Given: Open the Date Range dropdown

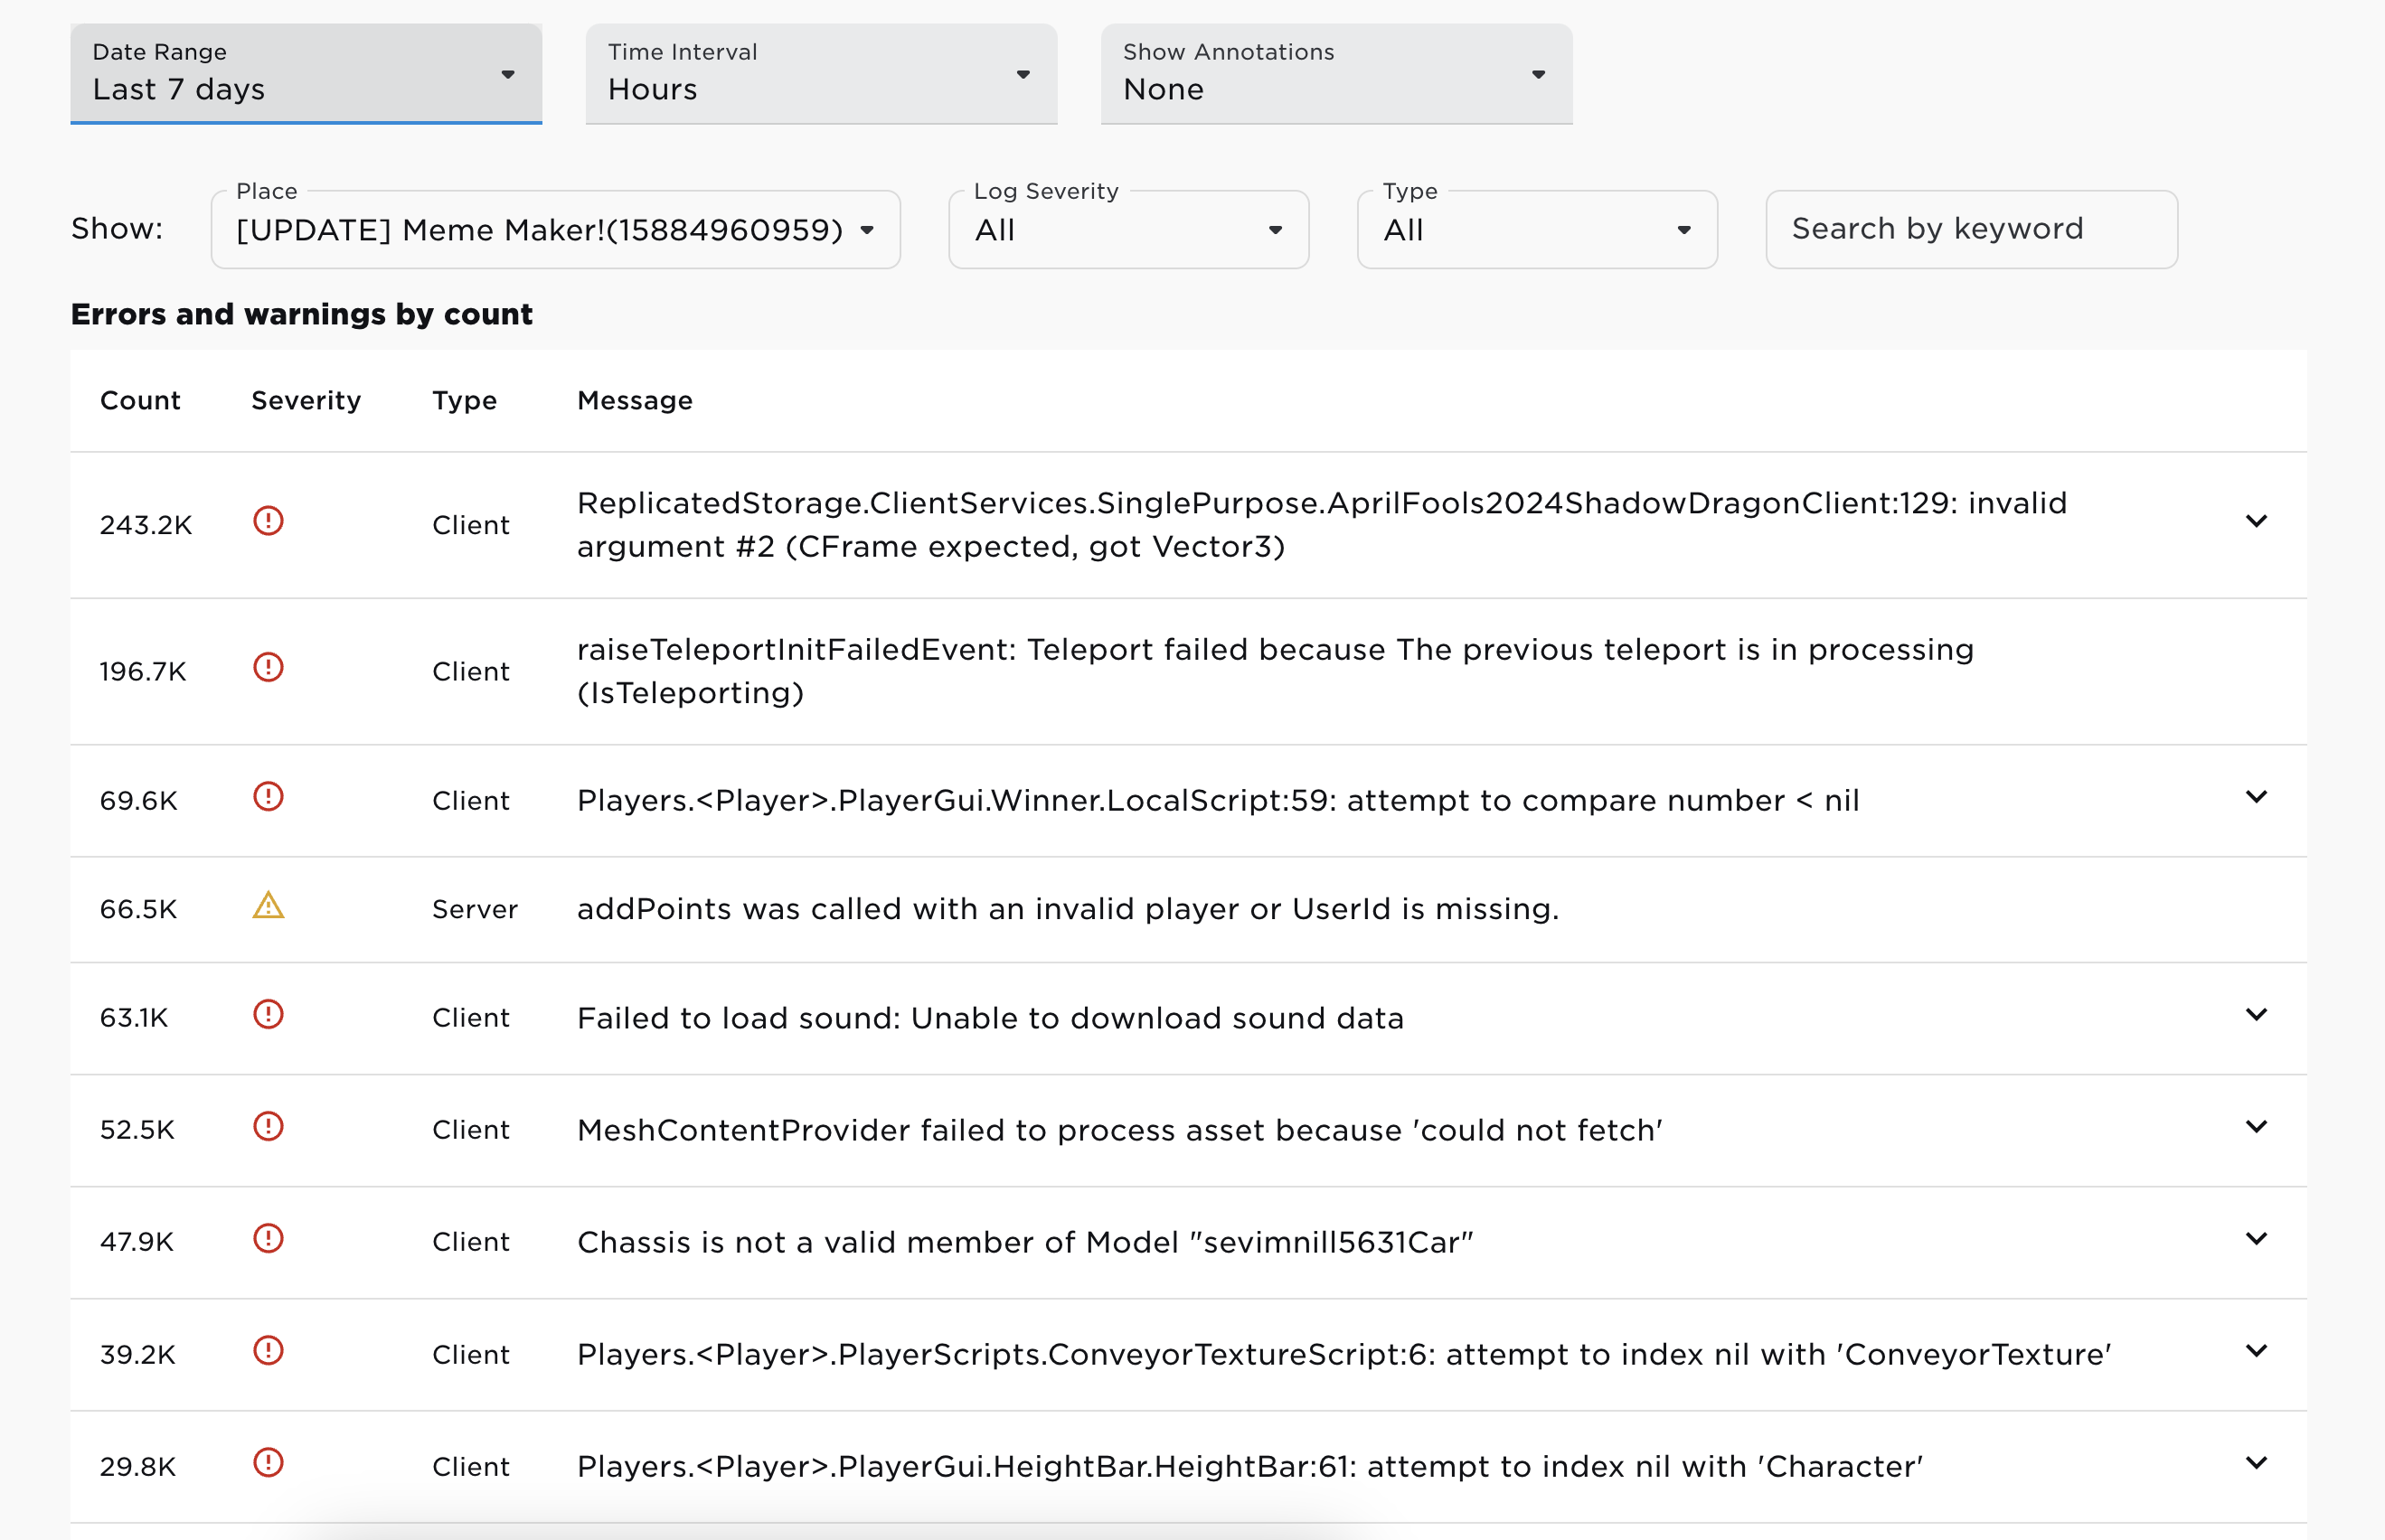Looking at the screenshot, I should click(305, 74).
